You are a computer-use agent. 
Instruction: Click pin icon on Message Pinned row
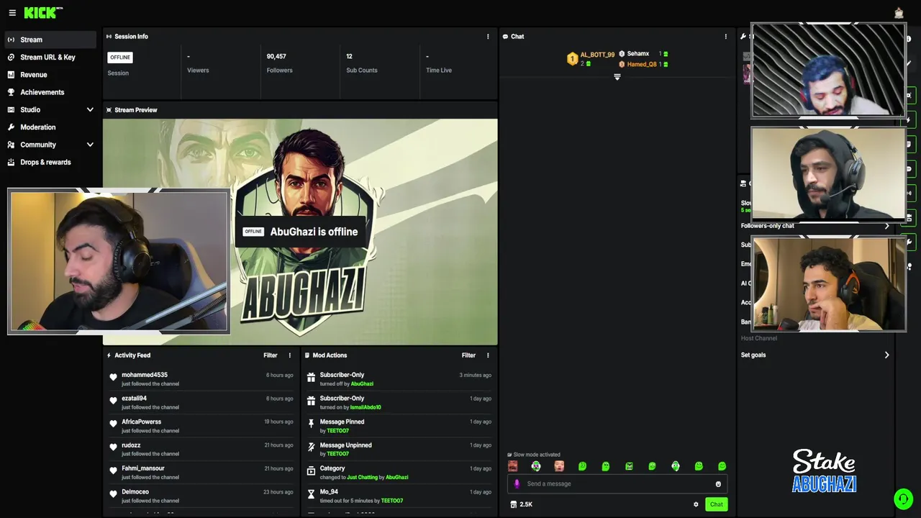311,424
